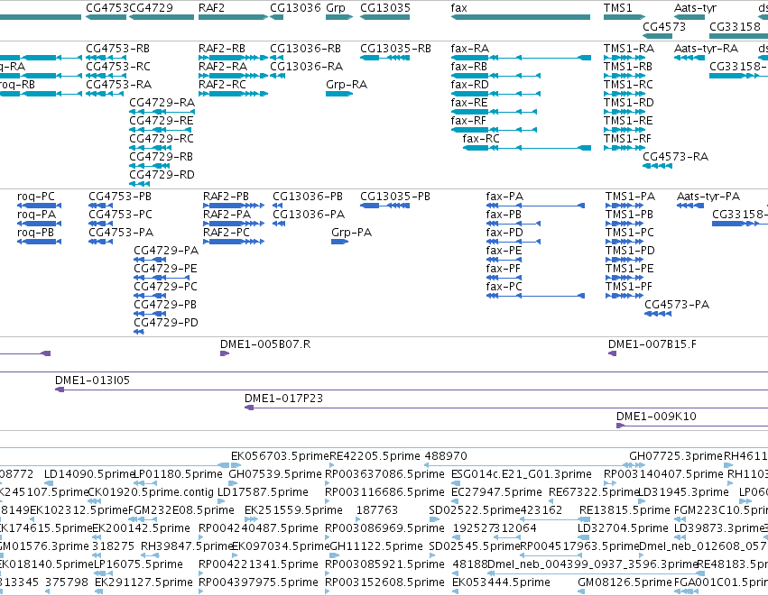Select transcript TMS1-RF label

(627, 139)
